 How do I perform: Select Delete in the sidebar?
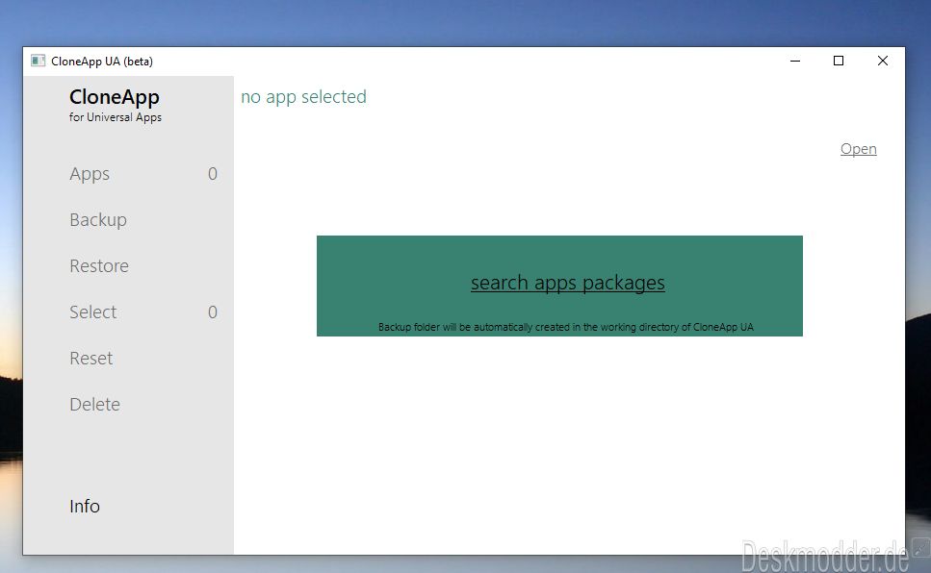[95, 405]
